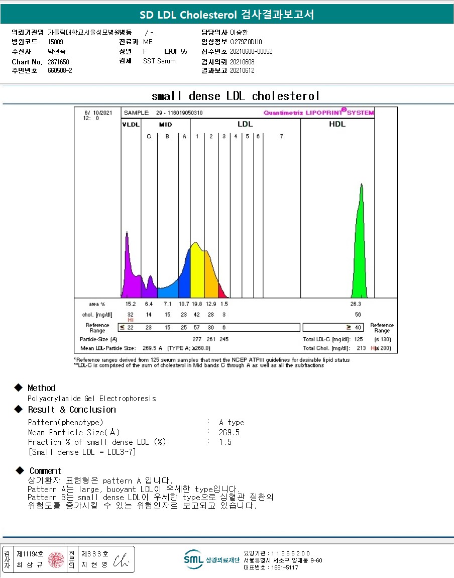Select hospital code value 15009

(55, 42)
